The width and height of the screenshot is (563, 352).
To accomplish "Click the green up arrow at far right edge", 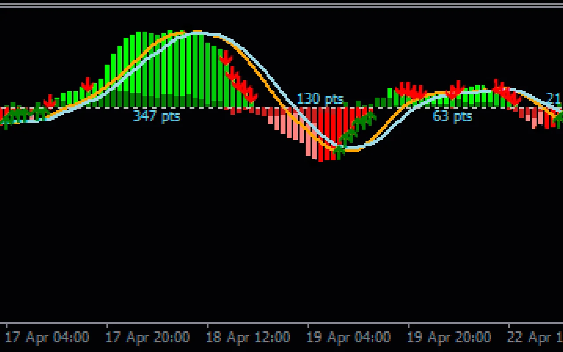I will tap(559, 118).
